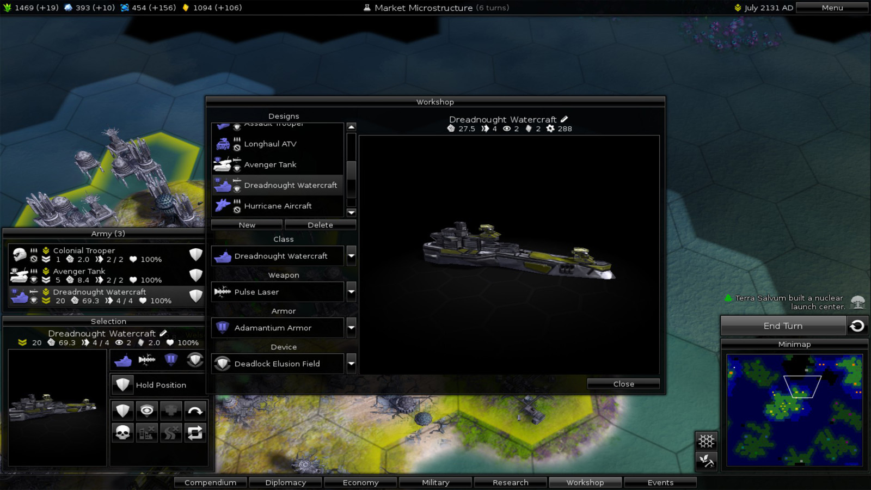The width and height of the screenshot is (871, 490).
Task: Expand the Armor dropdown arrow
Action: [x=351, y=327]
